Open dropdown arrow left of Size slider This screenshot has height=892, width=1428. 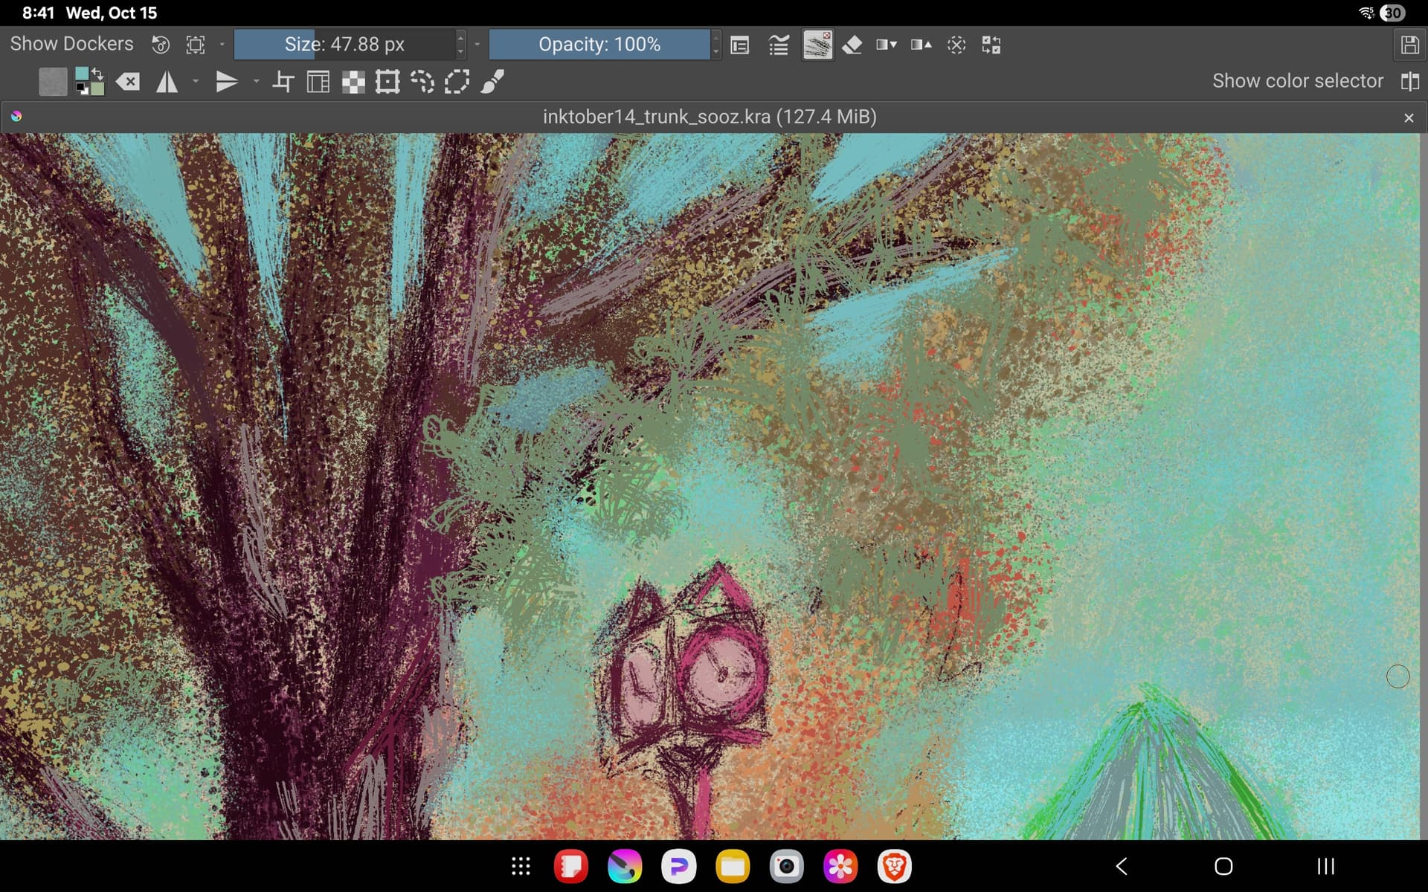click(222, 45)
